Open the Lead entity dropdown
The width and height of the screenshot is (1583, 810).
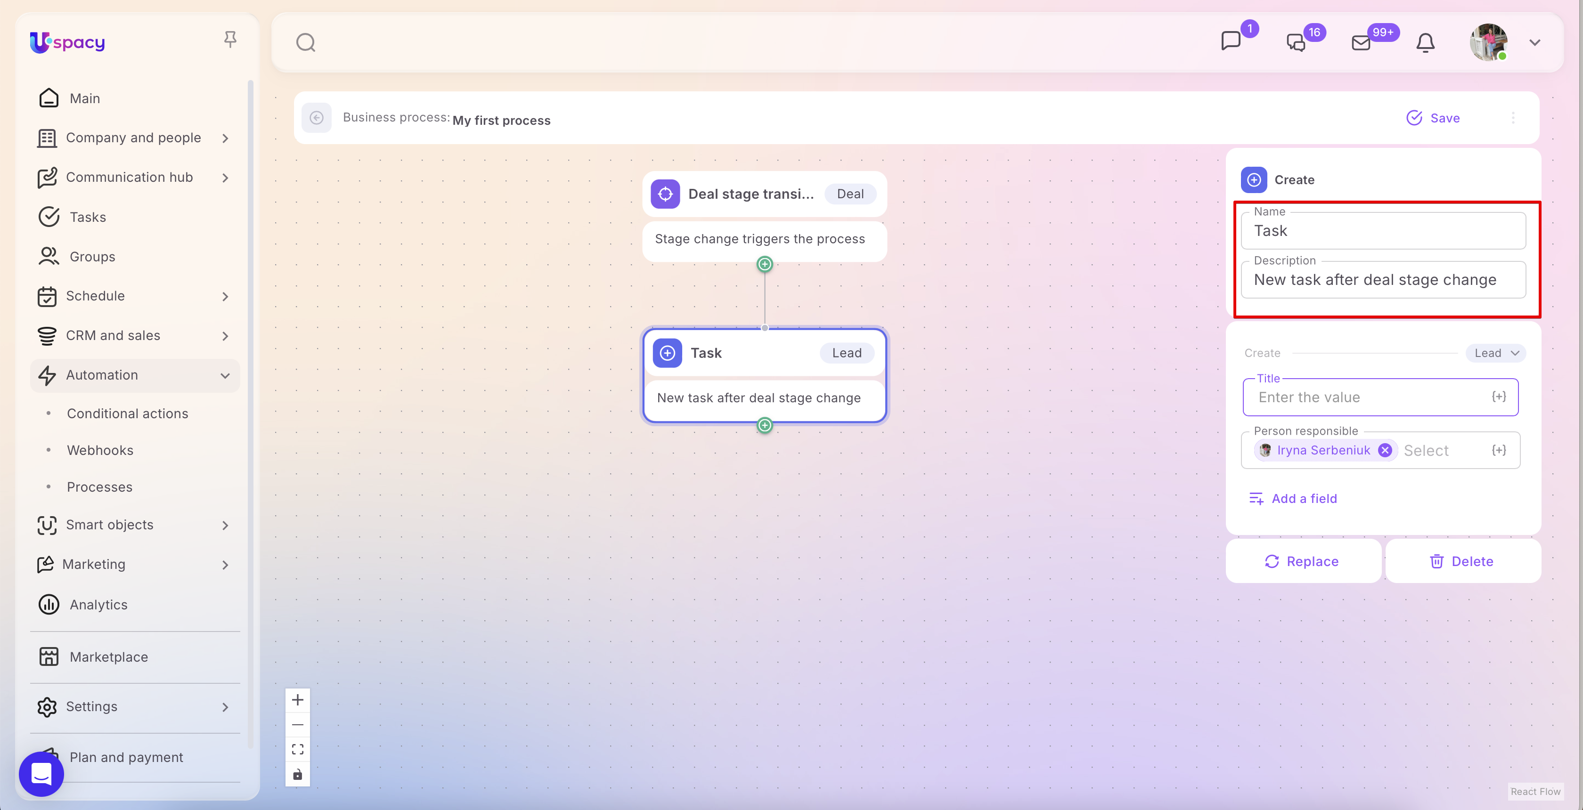point(1496,353)
